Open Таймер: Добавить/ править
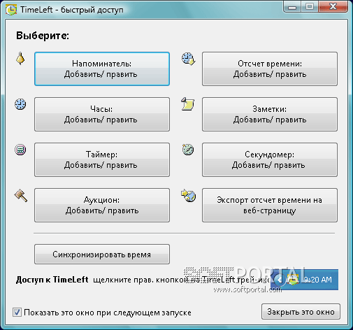Image resolution: width=353 pixels, height=330 pixels. click(x=102, y=159)
